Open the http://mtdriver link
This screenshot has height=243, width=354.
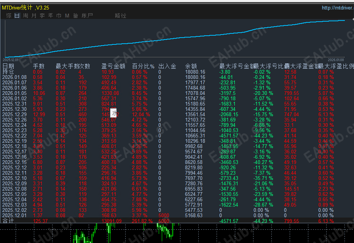[x=338, y=8]
